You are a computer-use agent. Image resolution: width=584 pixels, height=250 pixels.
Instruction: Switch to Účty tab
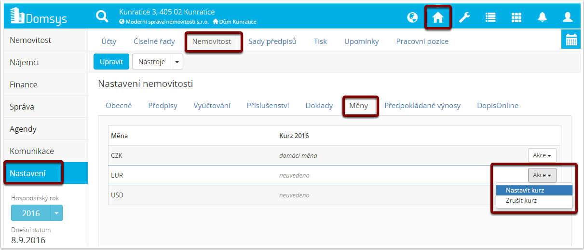(x=109, y=42)
